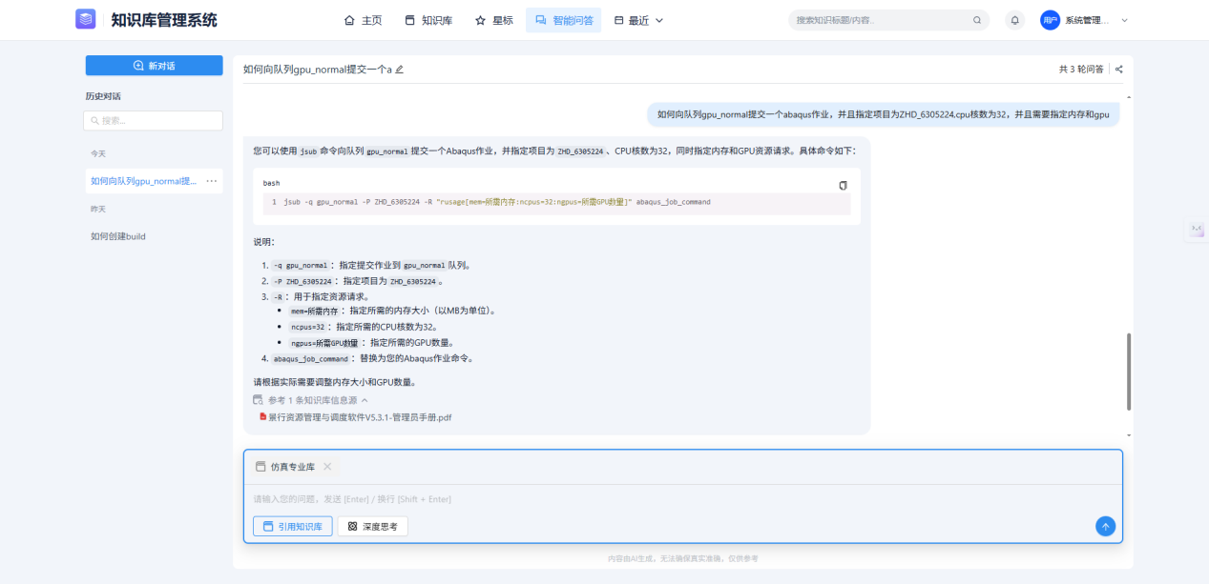Open history item 如何向队列gpu_normal提
This screenshot has width=1209, height=584.
pos(144,181)
